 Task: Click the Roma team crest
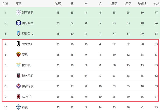click(x=18, y=55)
